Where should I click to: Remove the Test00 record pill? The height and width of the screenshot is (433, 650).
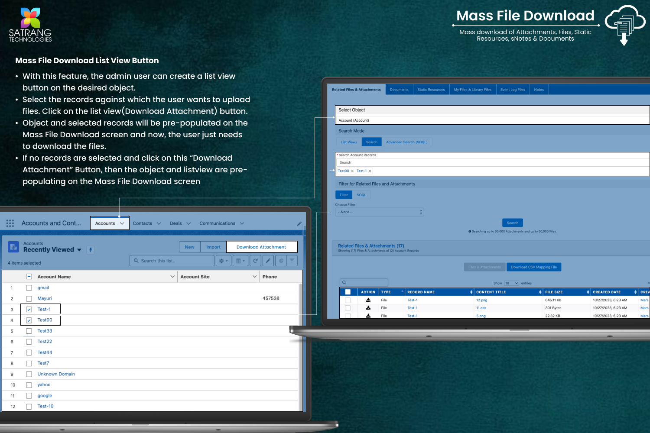pyautogui.click(x=352, y=171)
